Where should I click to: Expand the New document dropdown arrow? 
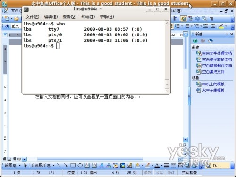pyautogui.click(x=12, y=19)
